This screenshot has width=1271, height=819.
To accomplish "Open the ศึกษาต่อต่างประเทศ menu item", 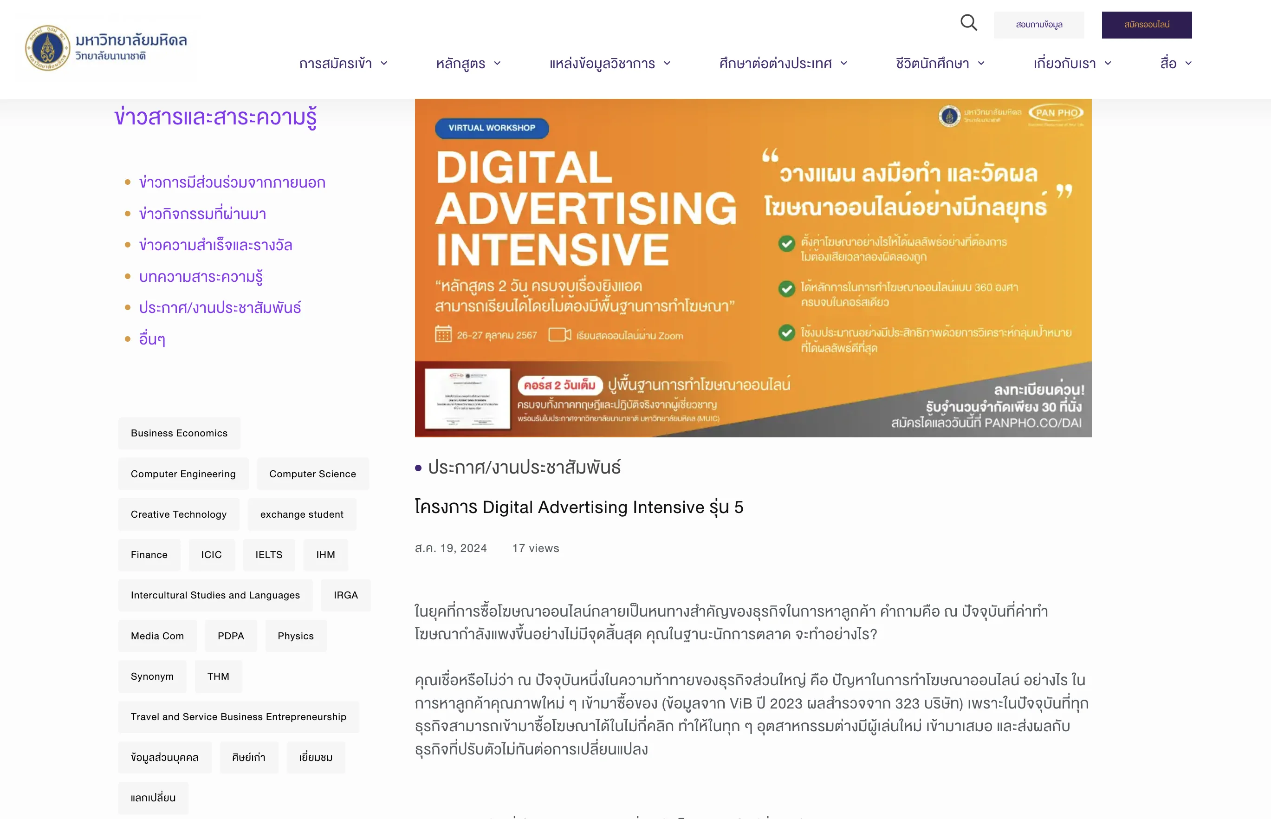I will coord(776,63).
